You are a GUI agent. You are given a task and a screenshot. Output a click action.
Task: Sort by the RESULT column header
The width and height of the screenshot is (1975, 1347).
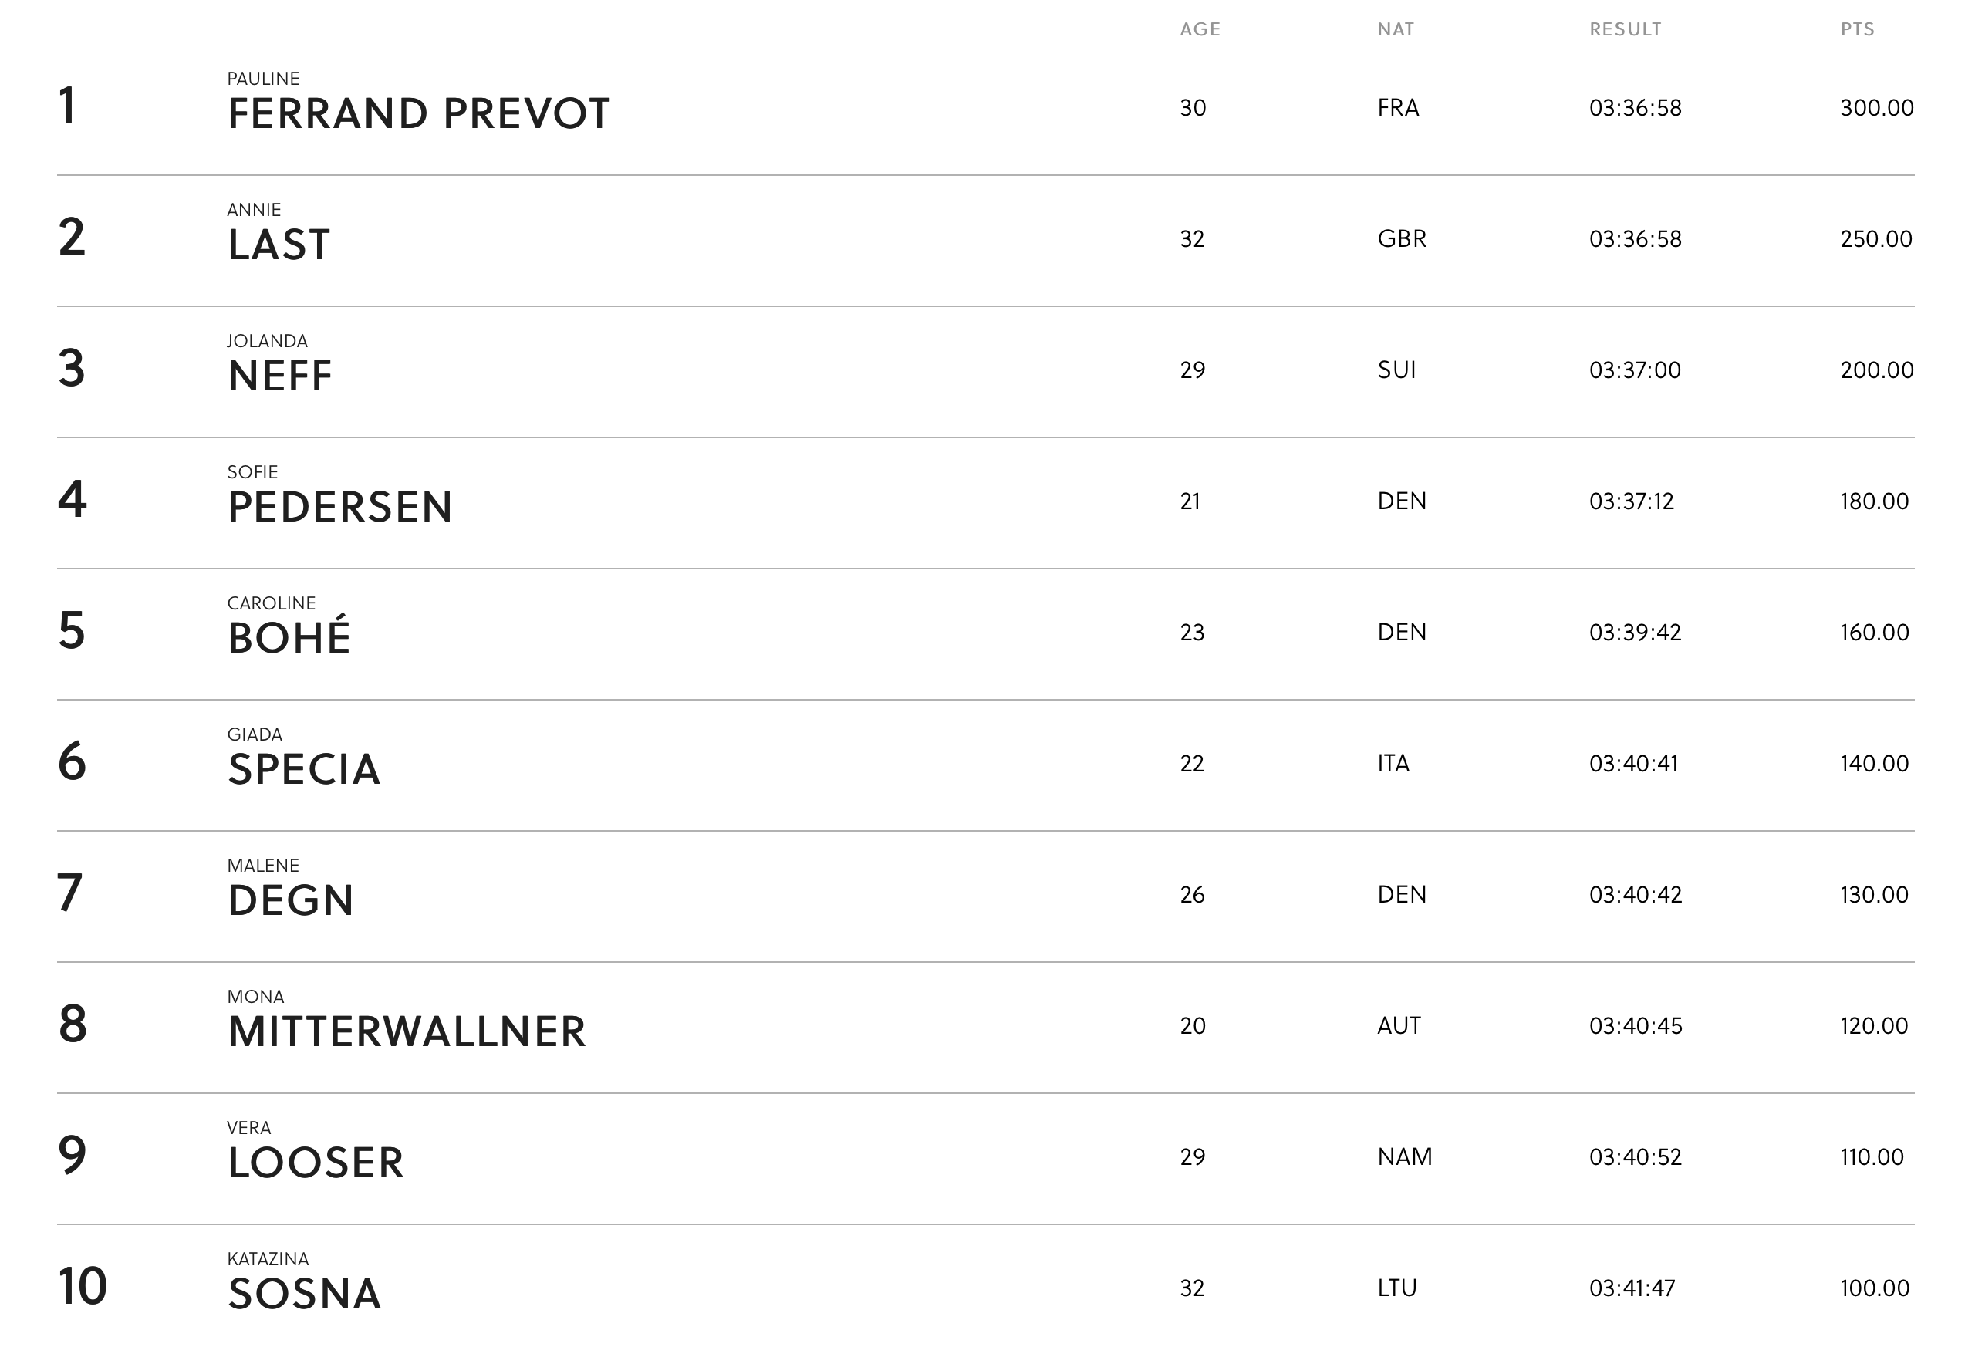1625,30
